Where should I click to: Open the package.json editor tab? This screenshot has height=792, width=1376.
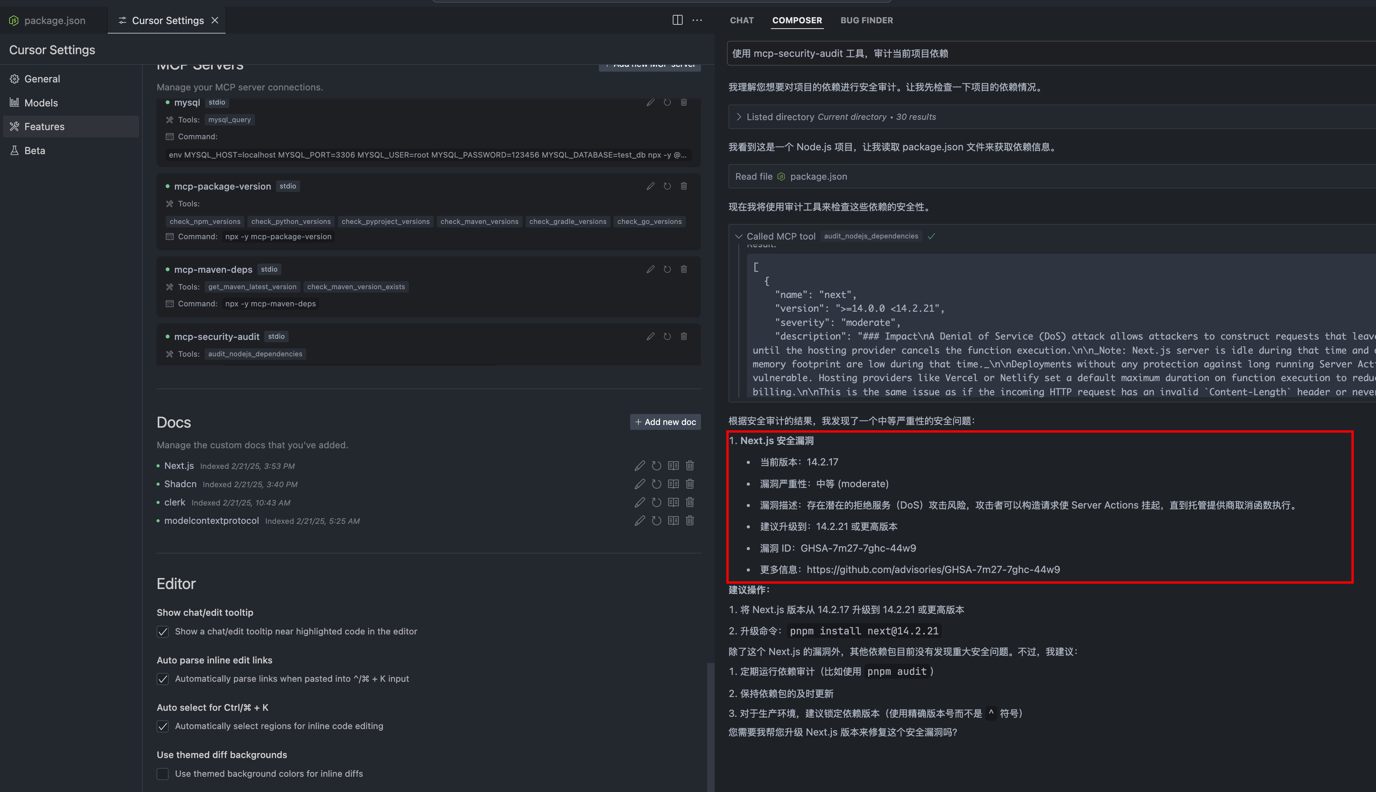click(x=54, y=20)
